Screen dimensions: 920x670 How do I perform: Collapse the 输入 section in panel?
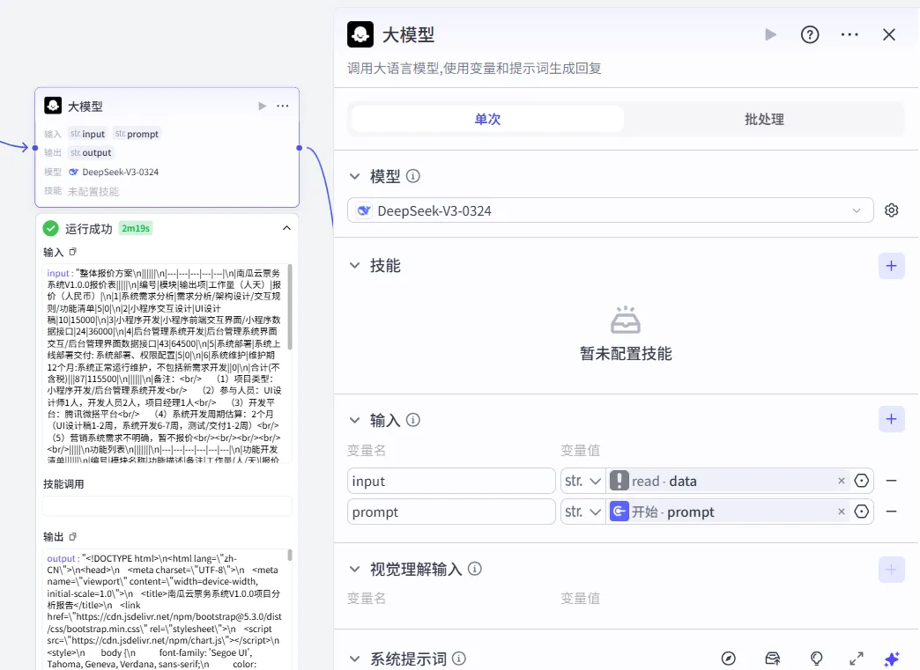click(x=355, y=420)
